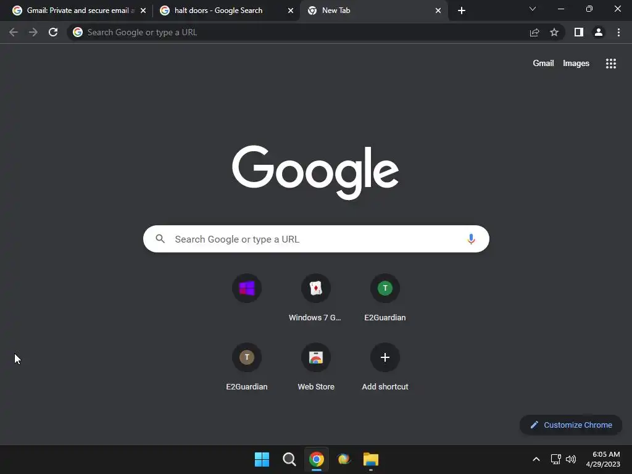
Task: Open the Chrome three-dot menu
Action: [x=618, y=32]
